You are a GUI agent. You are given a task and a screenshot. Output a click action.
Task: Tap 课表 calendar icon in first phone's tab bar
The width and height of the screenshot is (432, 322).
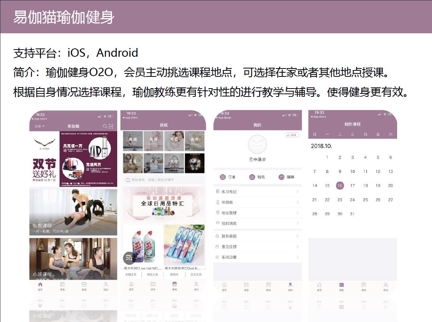[63, 285]
